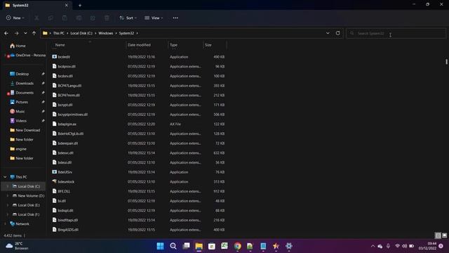The image size is (449, 253).
Task: Open Music quick access folder
Action: 17,111
